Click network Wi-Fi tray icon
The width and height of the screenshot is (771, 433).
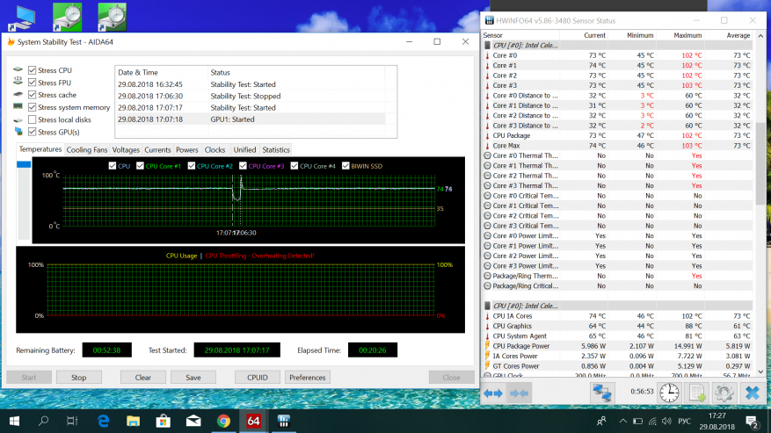652,422
